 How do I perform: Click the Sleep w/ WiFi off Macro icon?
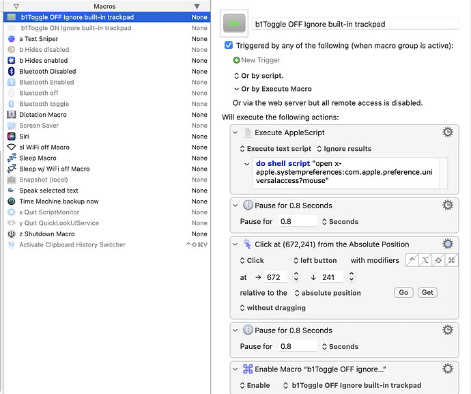(12, 169)
